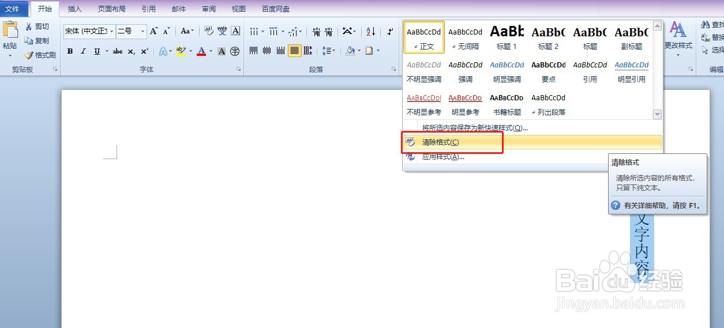Click the Numbering list icon
This screenshot has height=328, width=724.
(273, 31)
